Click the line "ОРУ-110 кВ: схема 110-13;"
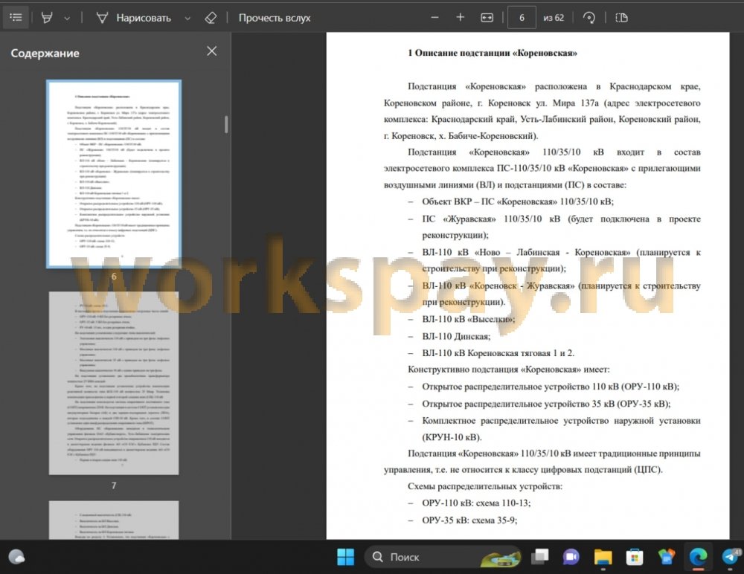The width and height of the screenshot is (744, 574). point(476,503)
